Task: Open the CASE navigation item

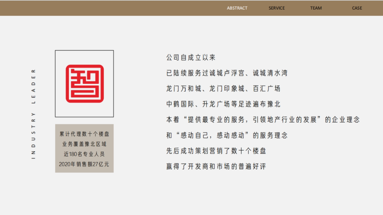Action: [357, 8]
